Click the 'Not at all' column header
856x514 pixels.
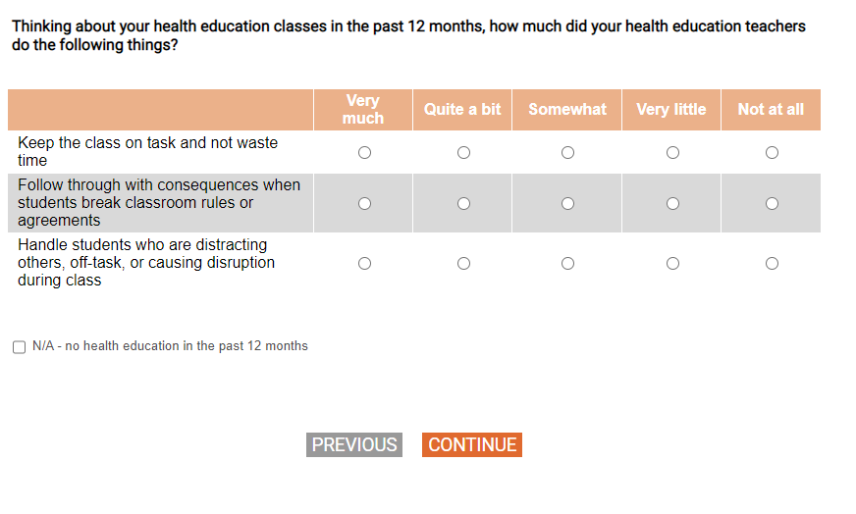(x=771, y=110)
